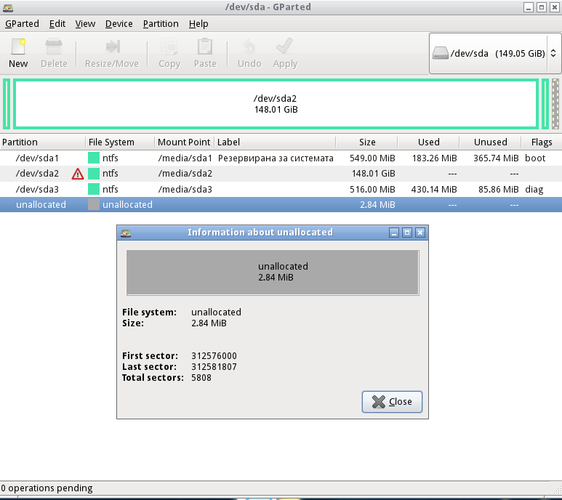Sort by the Label column header
This screenshot has width=562, height=500.
click(275, 142)
